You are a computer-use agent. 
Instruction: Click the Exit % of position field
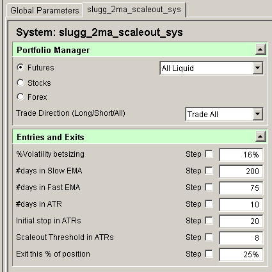click(241, 255)
